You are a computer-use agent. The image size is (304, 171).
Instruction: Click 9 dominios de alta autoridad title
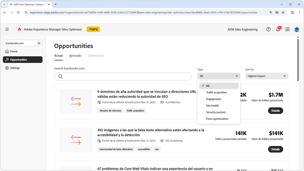[x=147, y=94]
